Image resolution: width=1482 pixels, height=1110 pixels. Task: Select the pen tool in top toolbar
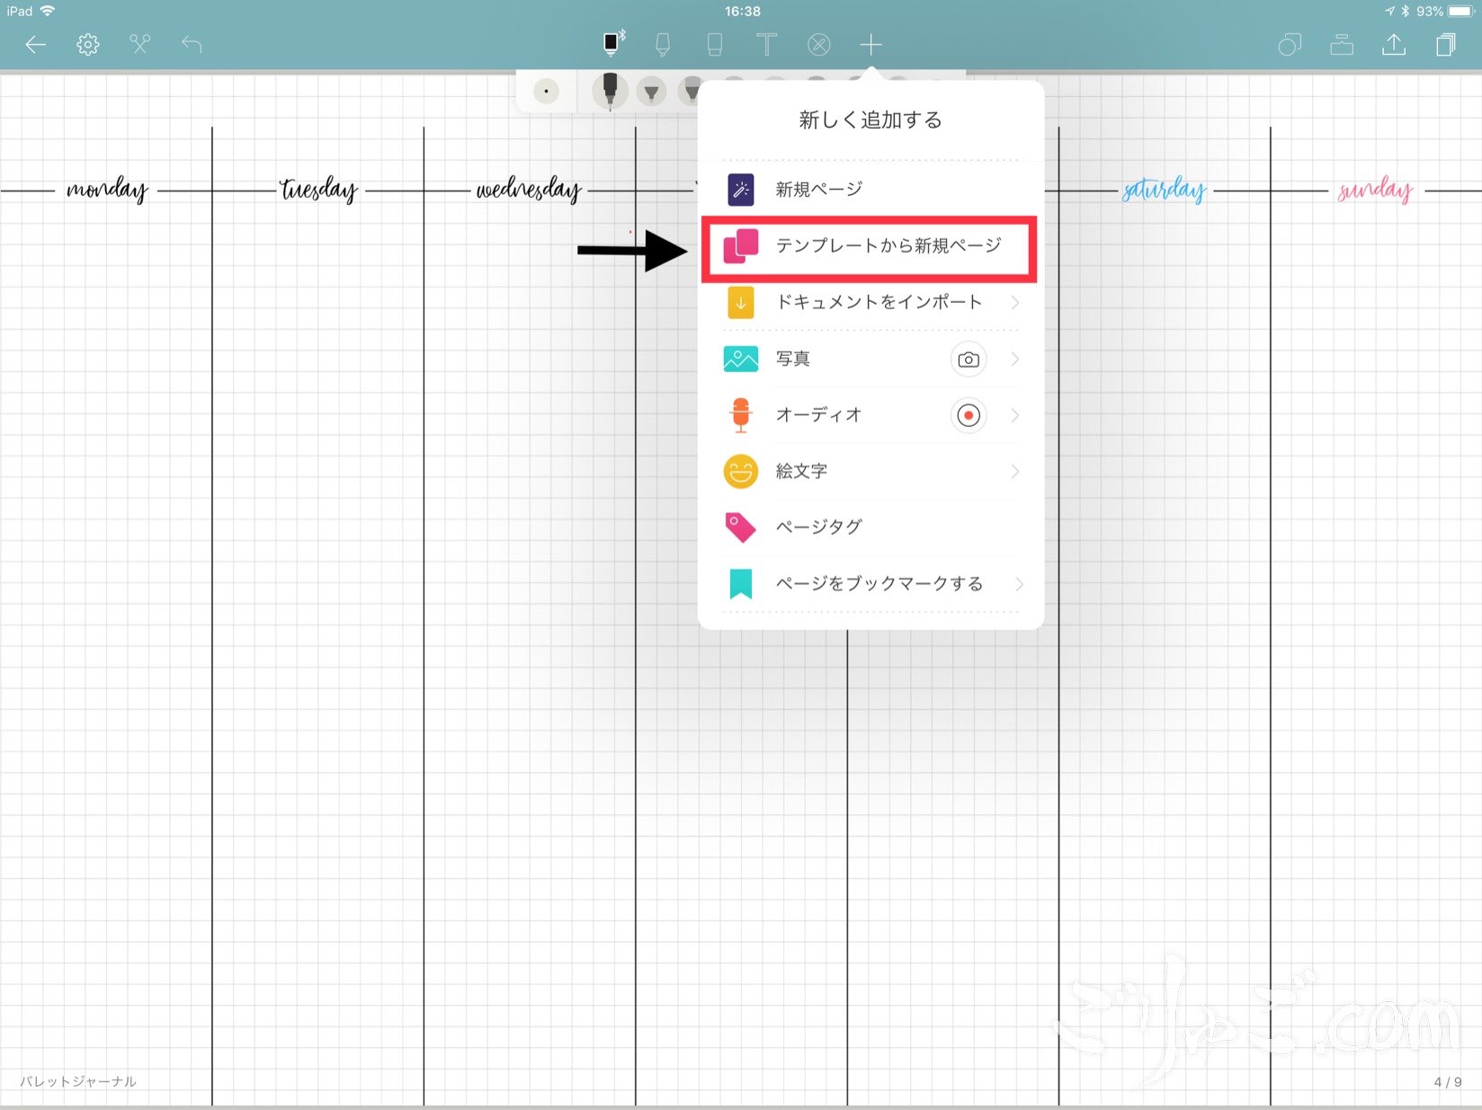612,44
